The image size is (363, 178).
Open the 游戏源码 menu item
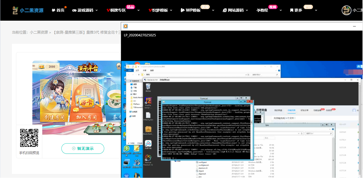[83, 10]
